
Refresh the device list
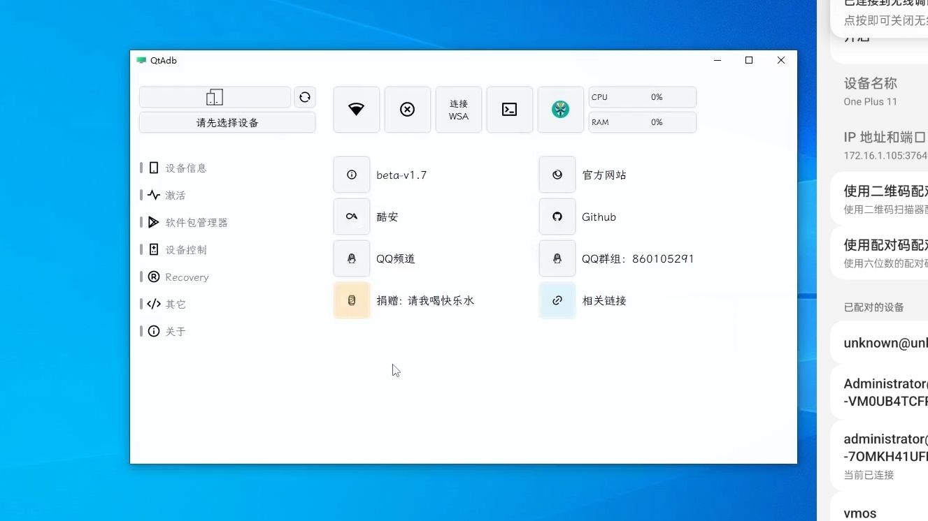[x=305, y=97]
